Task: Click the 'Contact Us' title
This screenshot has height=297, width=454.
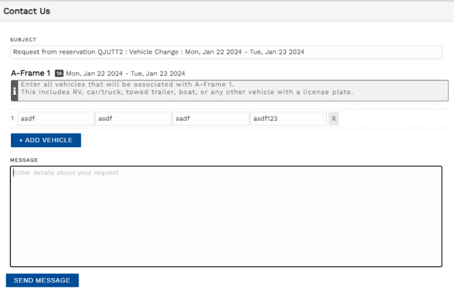Action: 27,12
